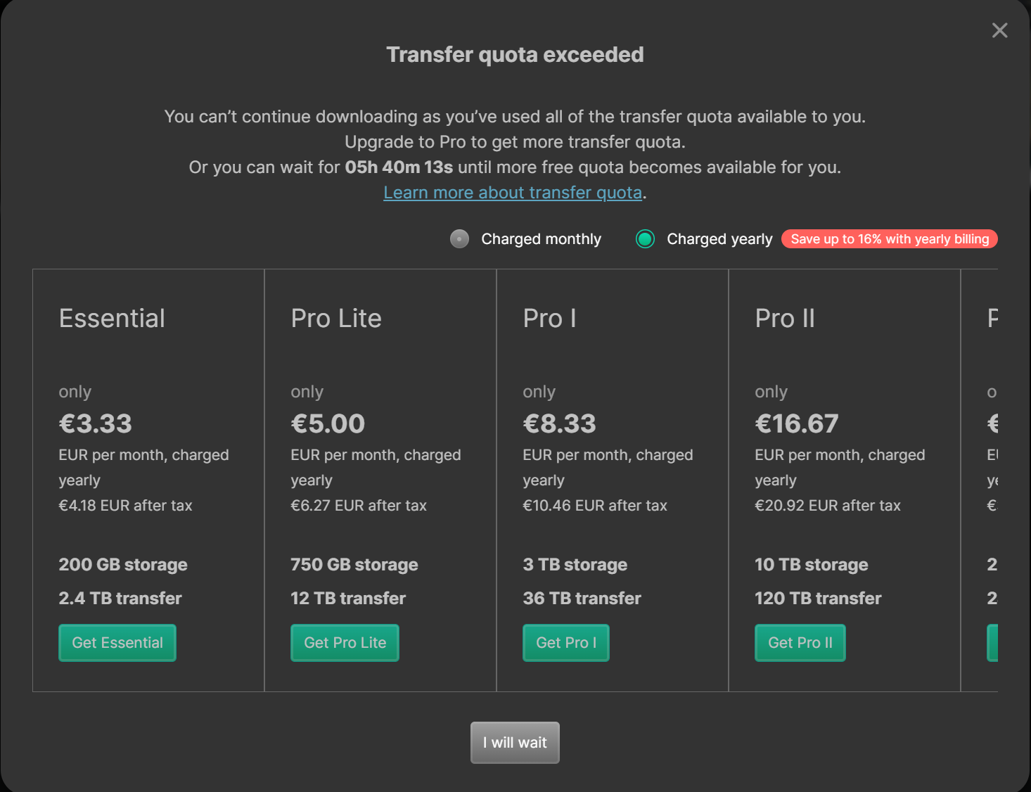The image size is (1031, 792).
Task: Click the Pro II plan heading
Action: [785, 319]
